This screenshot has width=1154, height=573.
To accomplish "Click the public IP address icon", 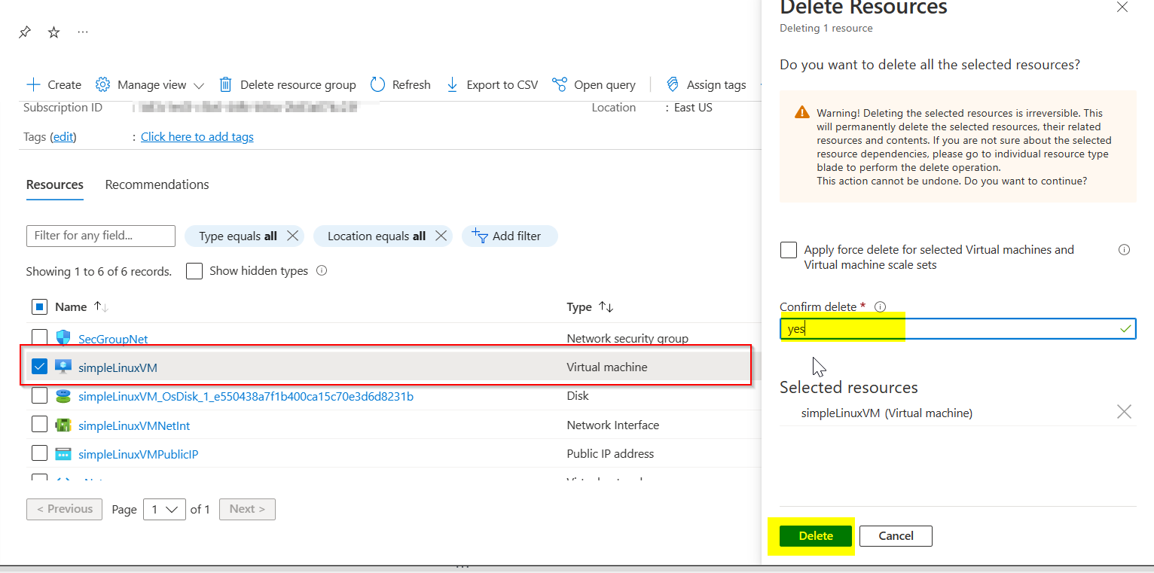I will (63, 454).
